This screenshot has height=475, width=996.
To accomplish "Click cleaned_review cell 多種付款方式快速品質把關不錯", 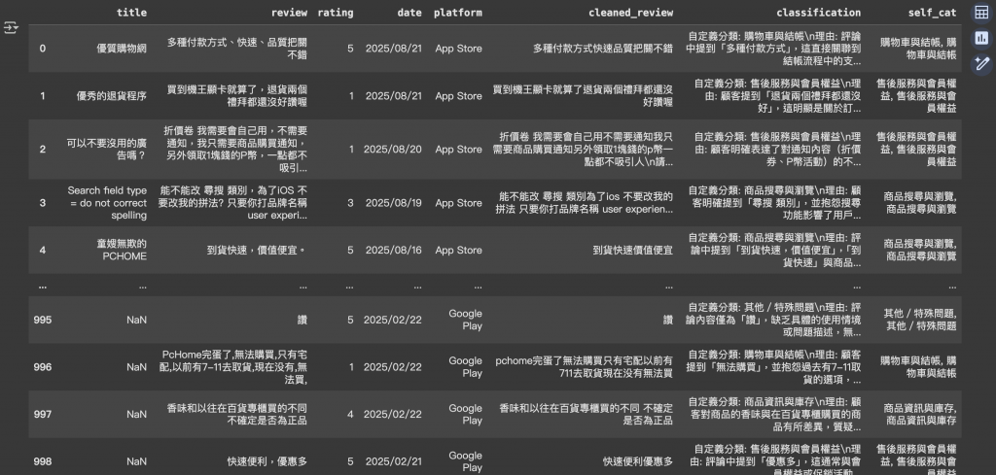I will pyautogui.click(x=603, y=49).
